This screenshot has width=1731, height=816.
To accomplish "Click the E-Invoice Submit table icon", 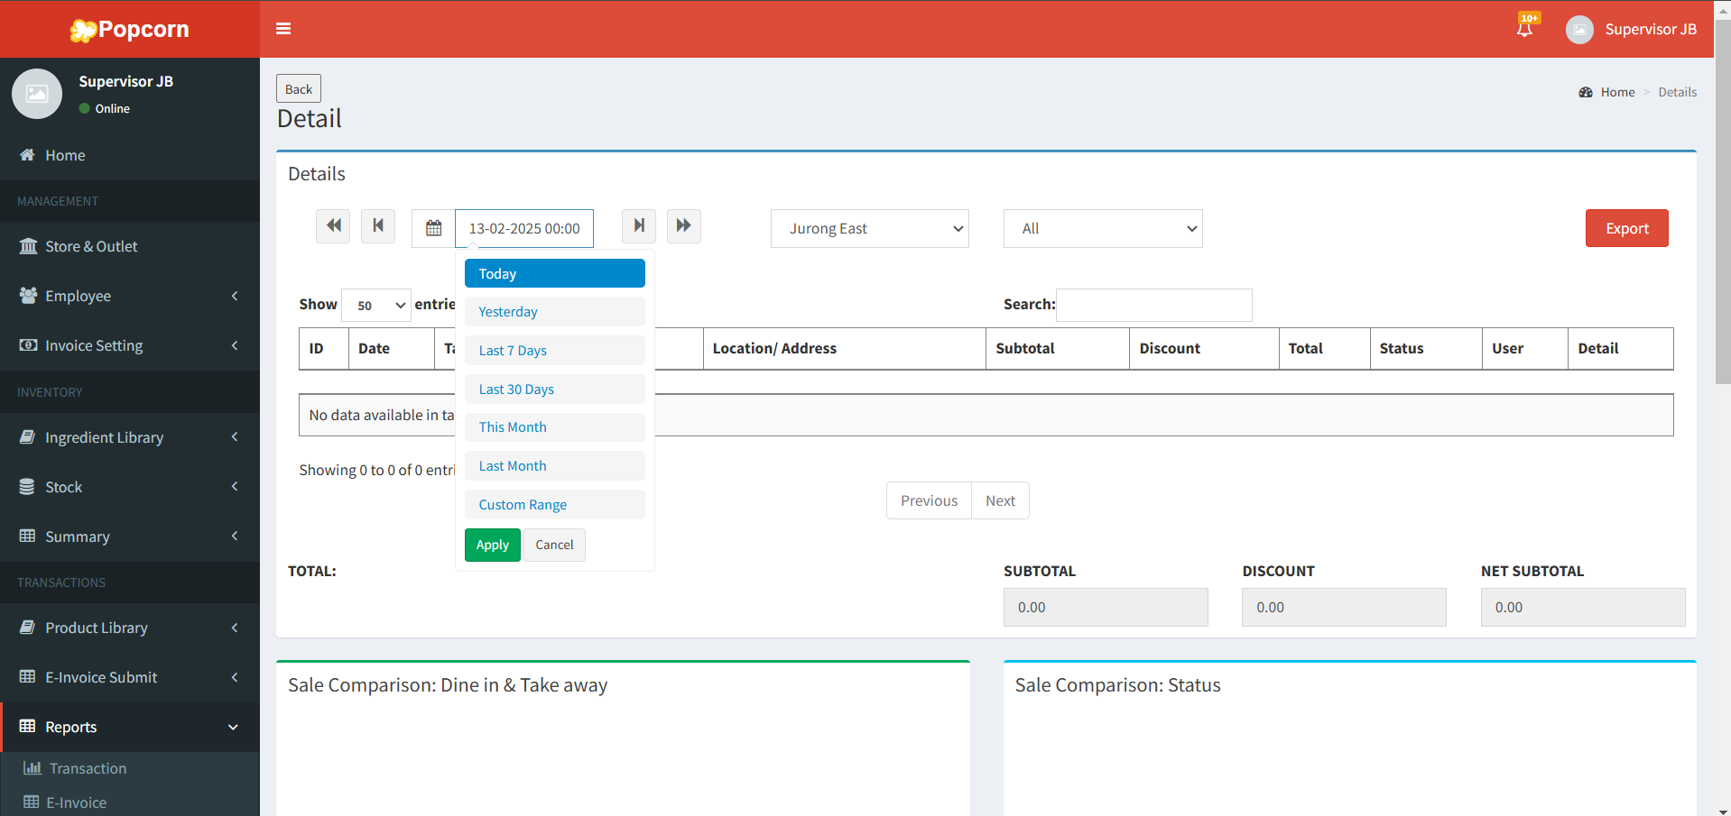I will coord(28,676).
